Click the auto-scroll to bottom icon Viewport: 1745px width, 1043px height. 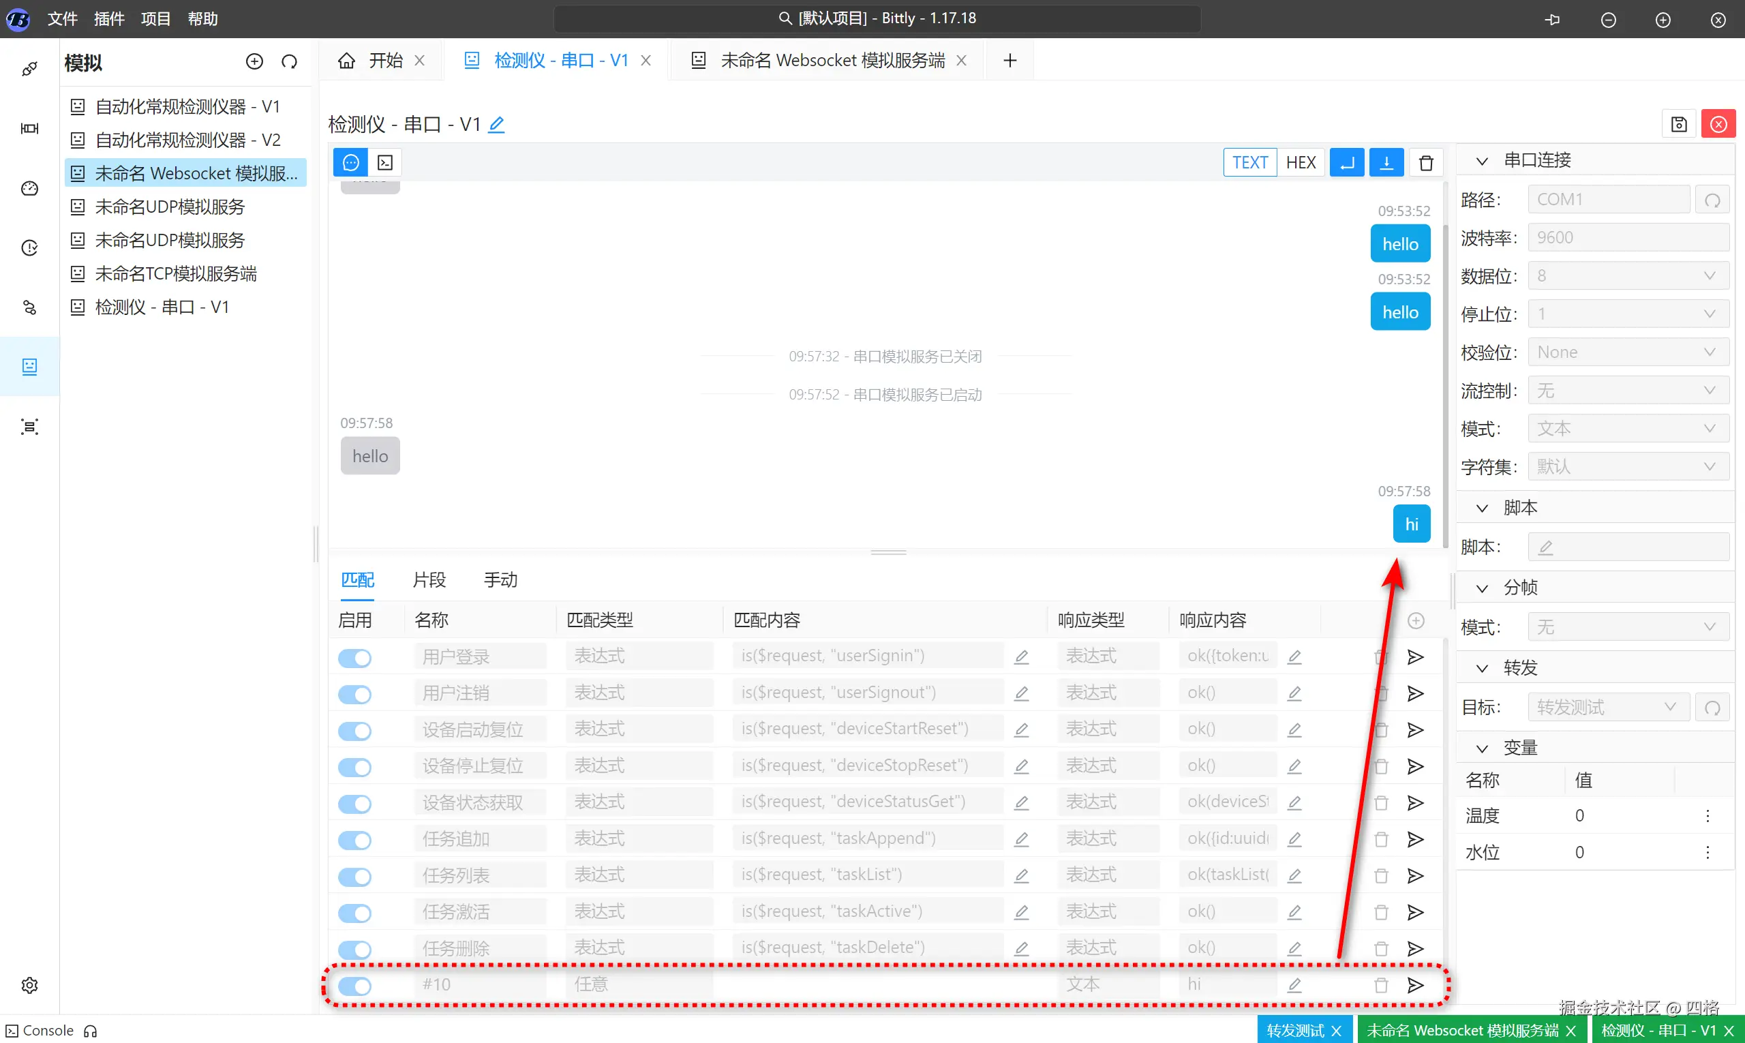click(1386, 163)
